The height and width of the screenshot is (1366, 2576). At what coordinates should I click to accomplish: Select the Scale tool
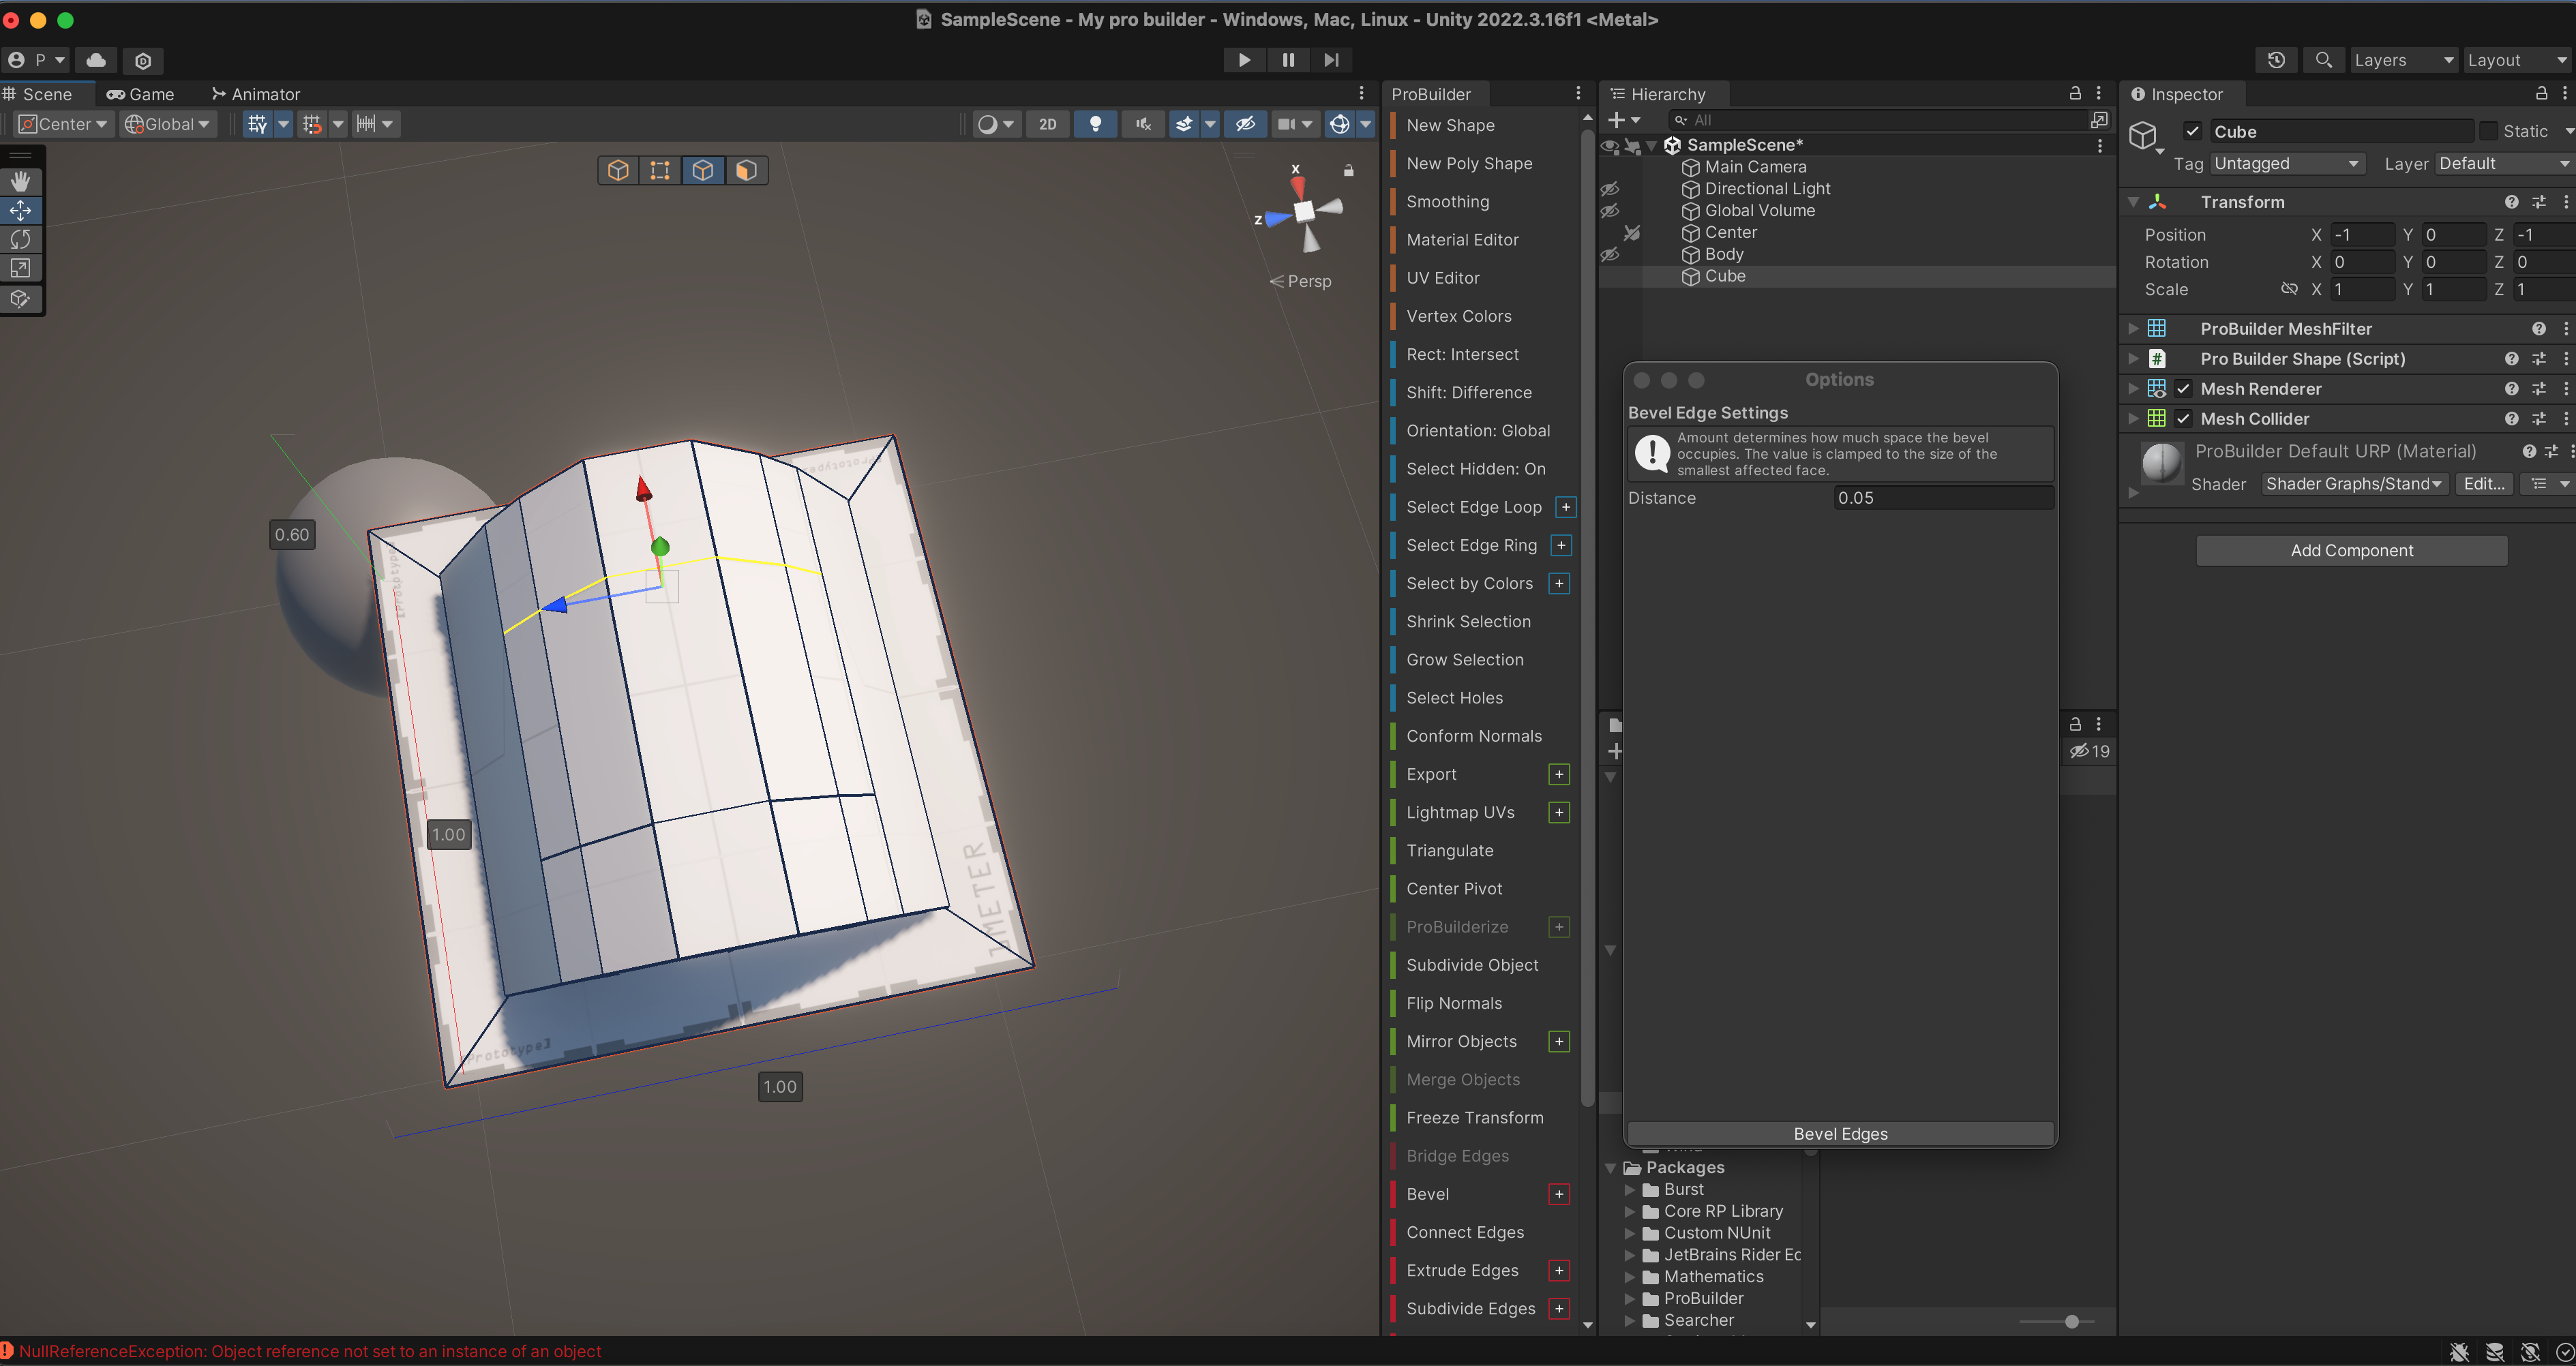coord(20,268)
